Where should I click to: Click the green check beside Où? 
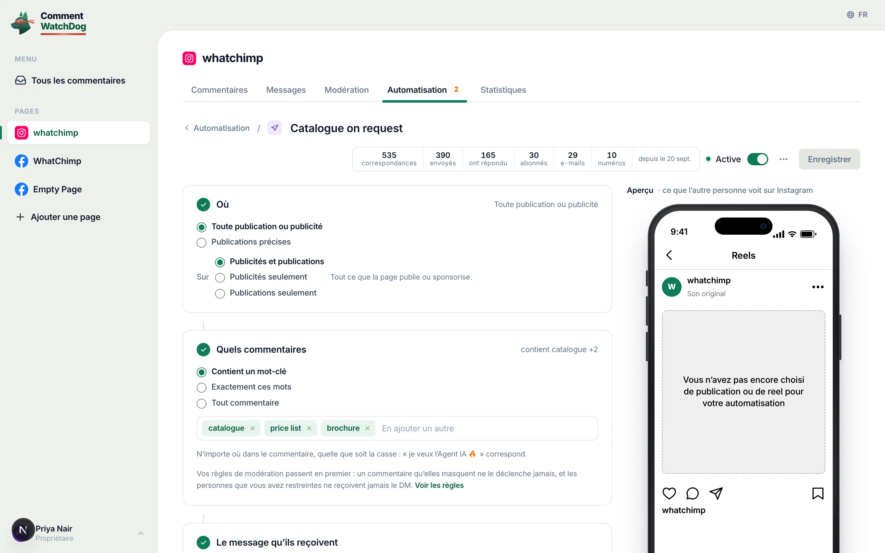[x=203, y=204]
